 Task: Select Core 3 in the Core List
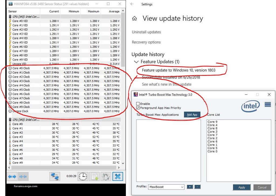tap(212, 131)
